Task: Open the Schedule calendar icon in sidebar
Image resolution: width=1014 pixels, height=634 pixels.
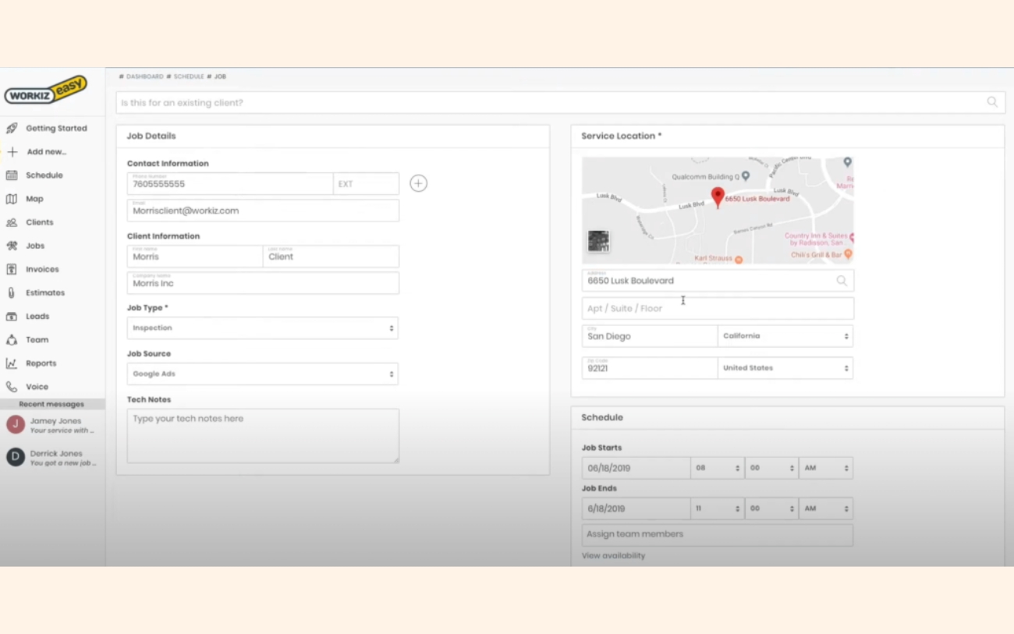Action: (x=12, y=175)
